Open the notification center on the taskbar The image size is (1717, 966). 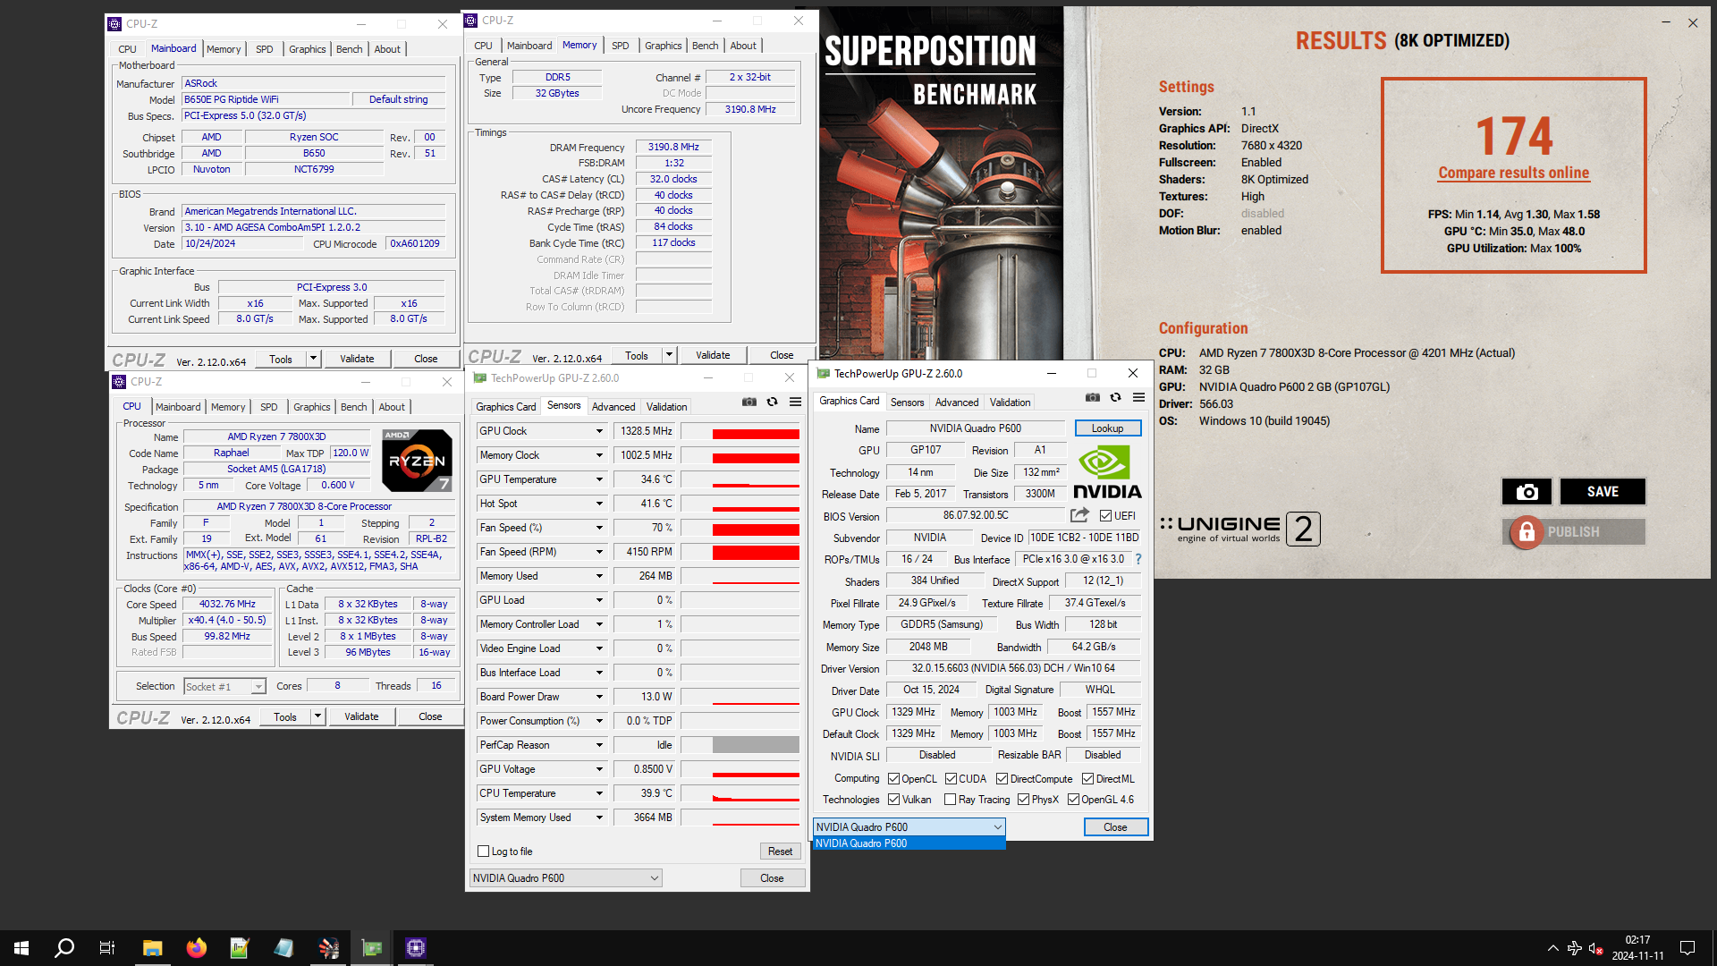[1687, 948]
